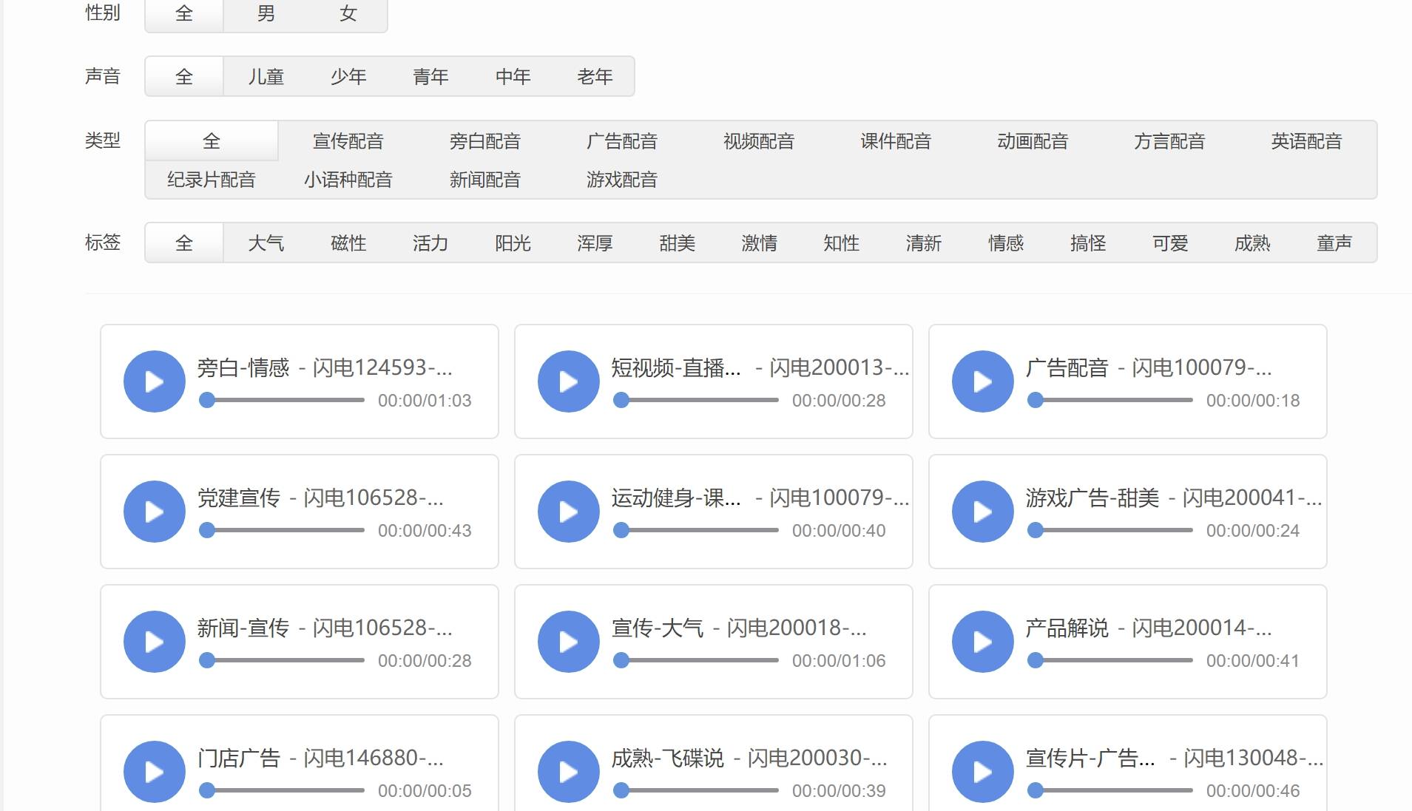The height and width of the screenshot is (811, 1412).
Task: Filter by the 甜美 tag
Action: coord(677,242)
